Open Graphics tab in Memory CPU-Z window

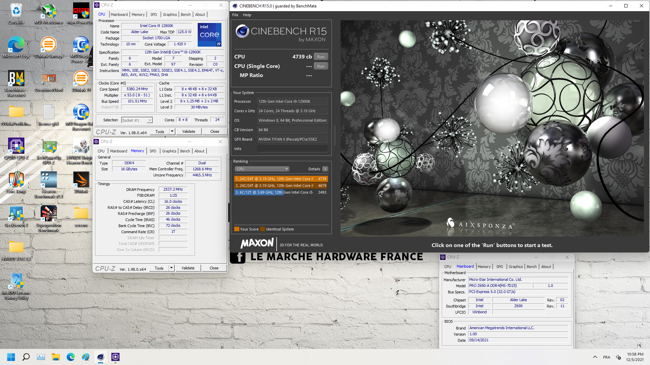point(169,151)
